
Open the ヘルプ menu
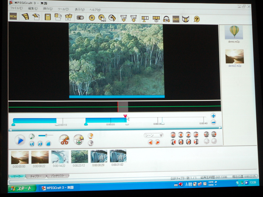click(x=95, y=9)
